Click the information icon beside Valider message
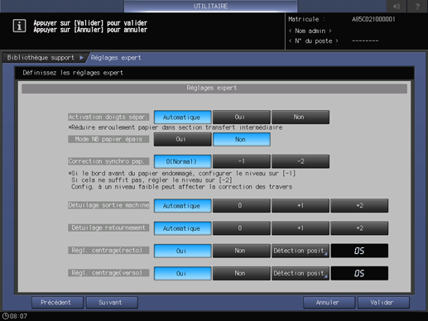Viewport: 428px width, 321px height. (x=19, y=26)
